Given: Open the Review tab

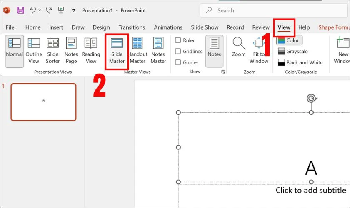Looking at the screenshot, I should click(x=261, y=27).
